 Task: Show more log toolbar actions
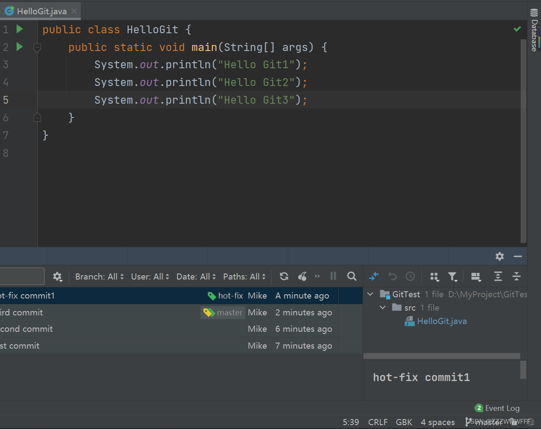(x=317, y=276)
